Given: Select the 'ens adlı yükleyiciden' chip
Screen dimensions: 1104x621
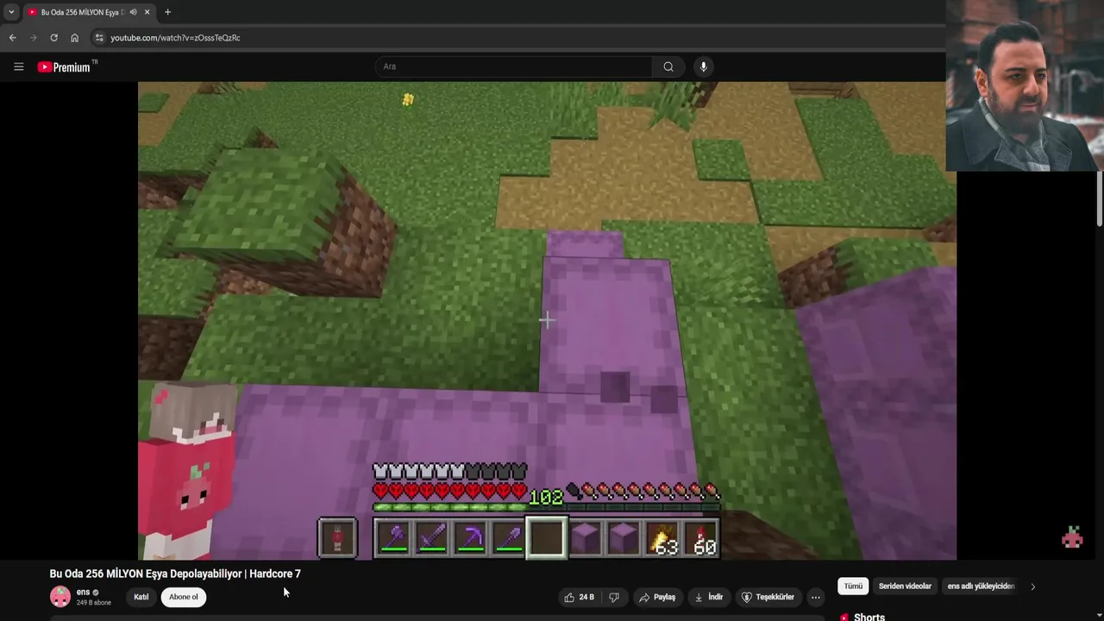Looking at the screenshot, I should [981, 586].
